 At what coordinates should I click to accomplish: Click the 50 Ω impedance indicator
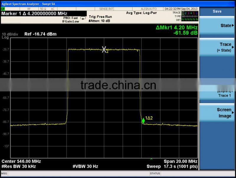[x=43, y=9]
